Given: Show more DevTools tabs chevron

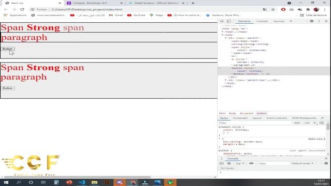Looking at the screenshot, I should pos(291,21).
